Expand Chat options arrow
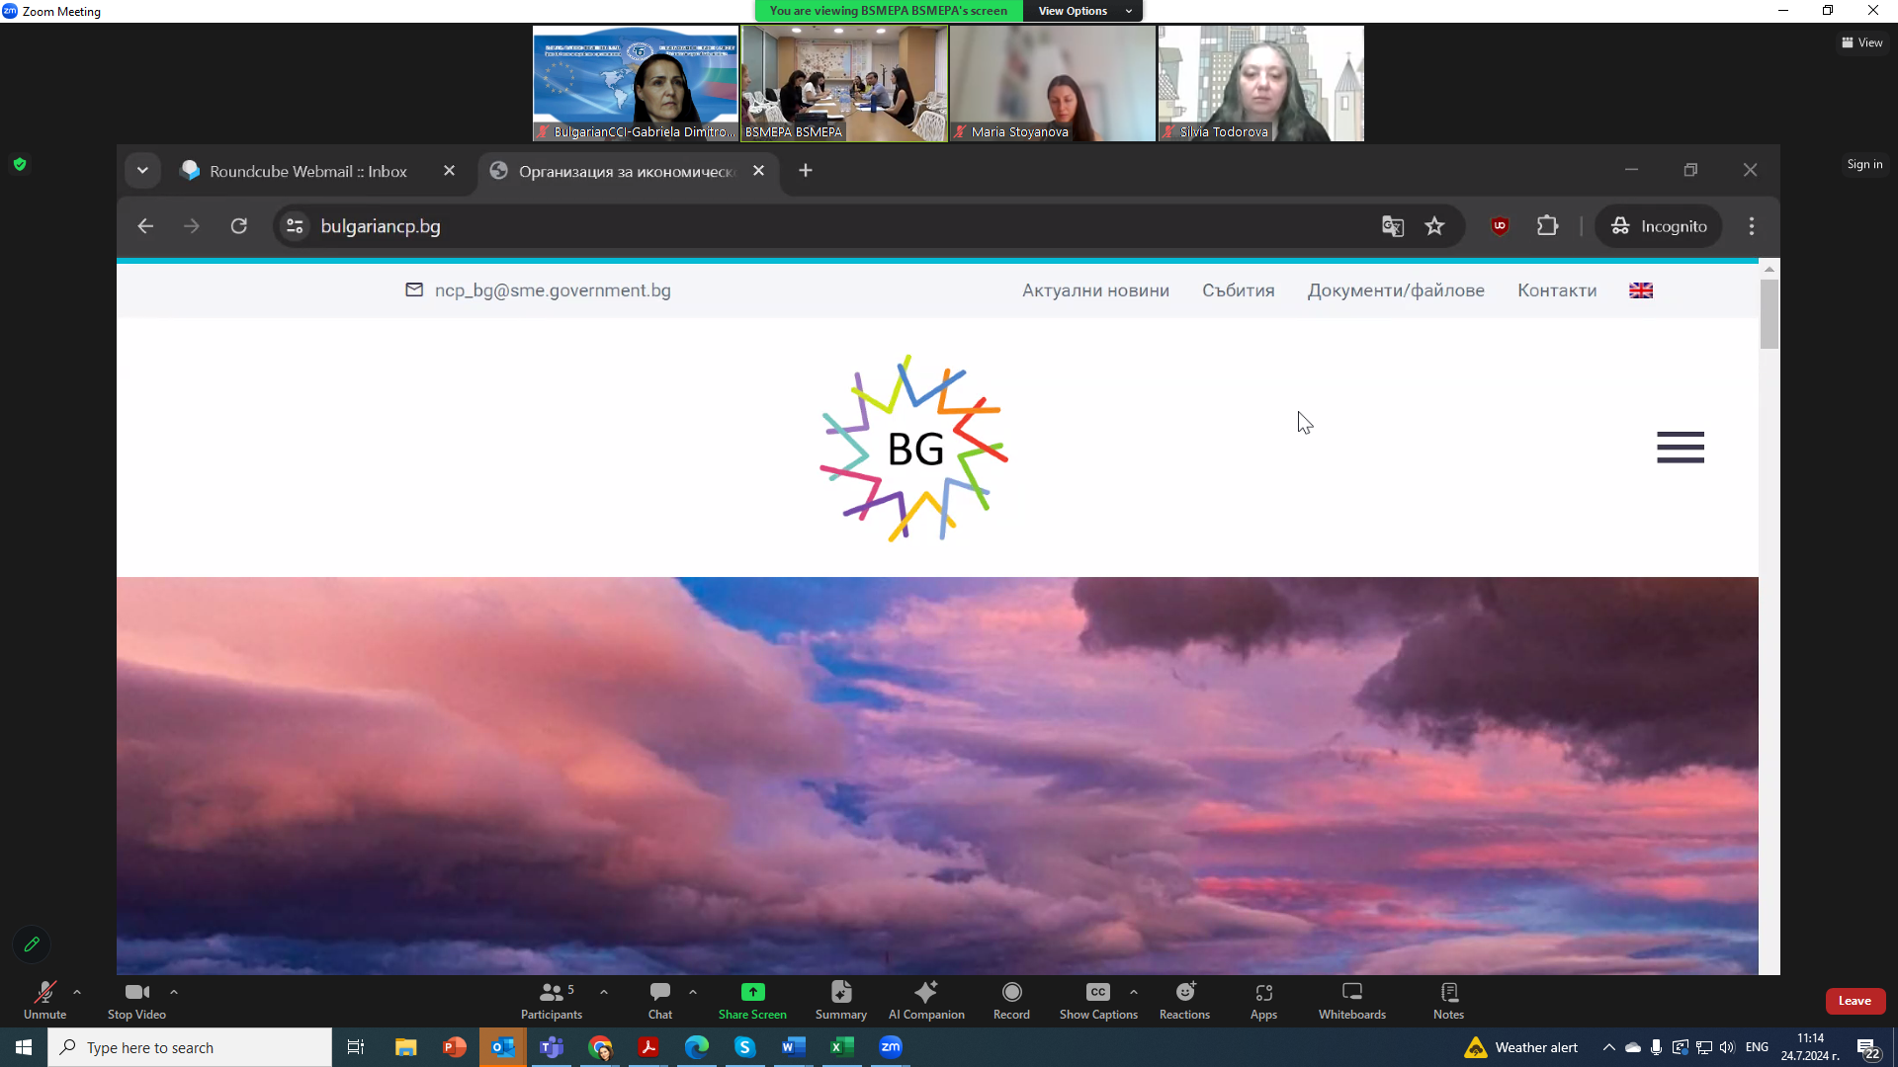The image size is (1898, 1067). tap(693, 992)
